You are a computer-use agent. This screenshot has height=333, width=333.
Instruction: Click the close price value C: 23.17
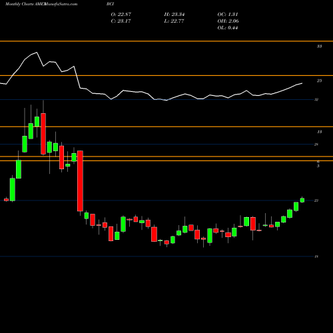pos(121,21)
